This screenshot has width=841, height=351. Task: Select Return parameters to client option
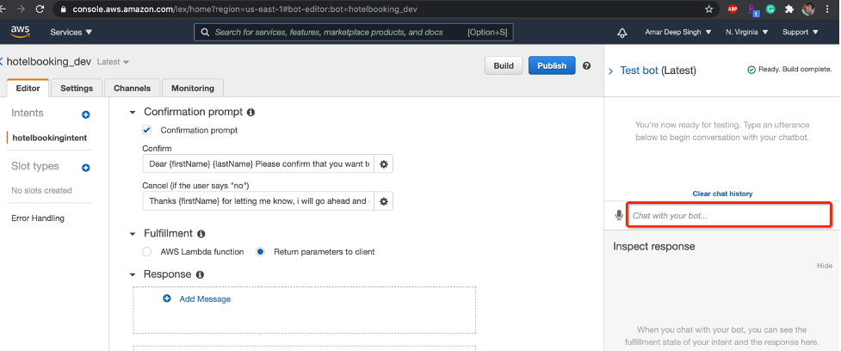[x=261, y=252]
